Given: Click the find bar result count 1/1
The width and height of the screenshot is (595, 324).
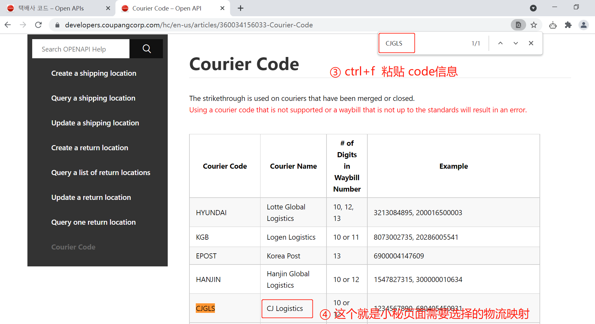Looking at the screenshot, I should coord(476,43).
